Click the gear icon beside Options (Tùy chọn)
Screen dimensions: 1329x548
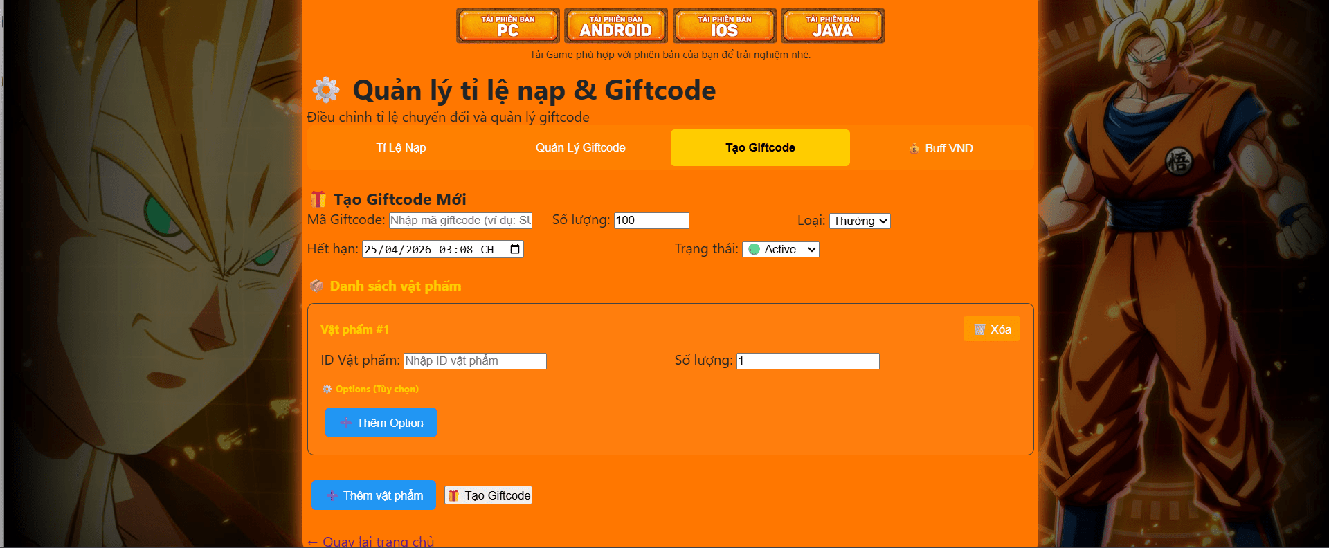(327, 389)
